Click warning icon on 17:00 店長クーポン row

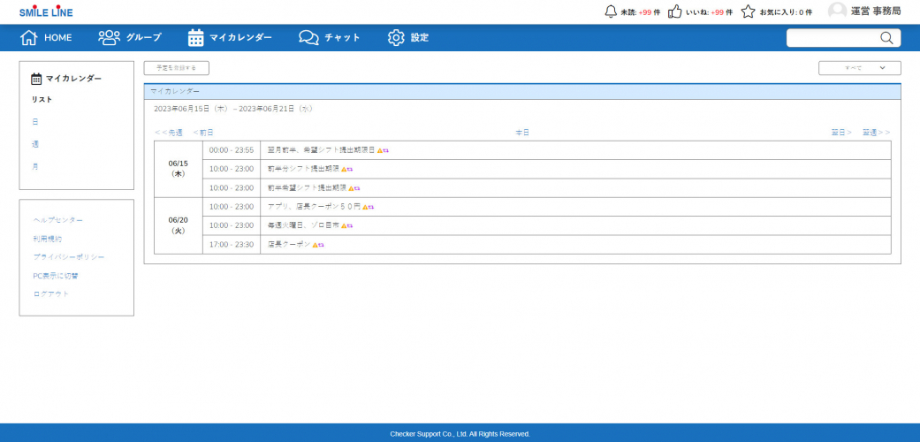316,245
